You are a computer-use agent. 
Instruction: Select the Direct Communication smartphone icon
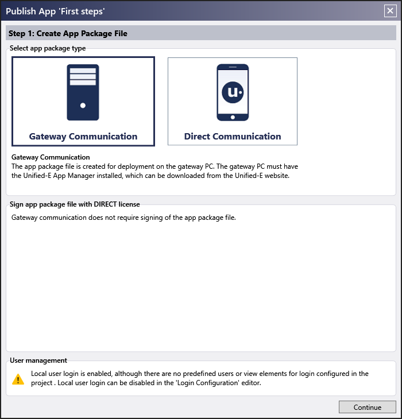point(233,92)
